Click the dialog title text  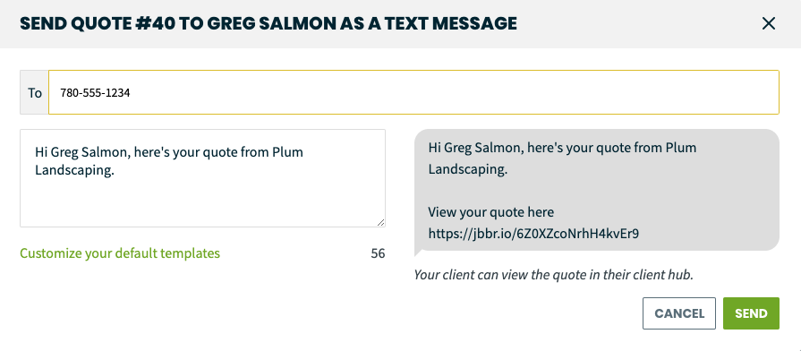pos(268,23)
